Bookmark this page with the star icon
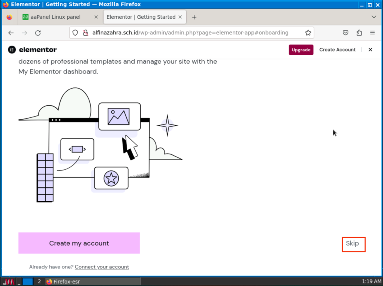This screenshot has height=286, width=383. (308, 33)
